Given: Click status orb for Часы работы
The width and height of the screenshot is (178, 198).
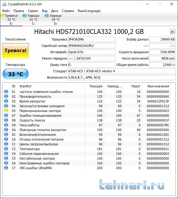Looking at the screenshot, I should 6,125.
